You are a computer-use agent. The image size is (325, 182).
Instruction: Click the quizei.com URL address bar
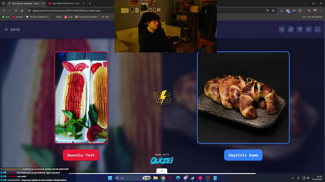point(67,11)
